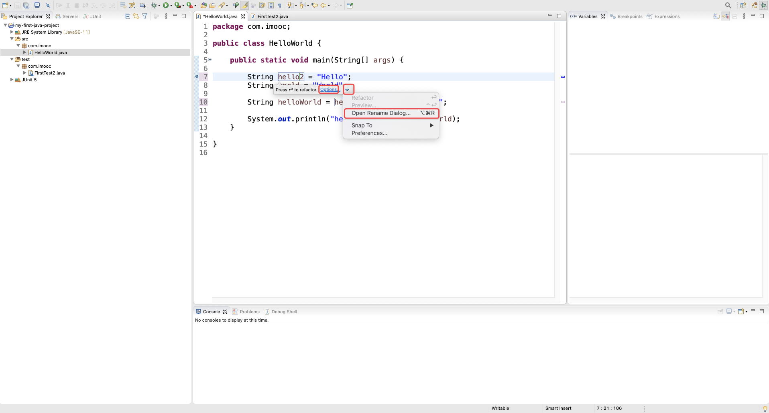The height and width of the screenshot is (413, 769).
Task: Click the line 5 fold collapse marker
Action: point(210,60)
